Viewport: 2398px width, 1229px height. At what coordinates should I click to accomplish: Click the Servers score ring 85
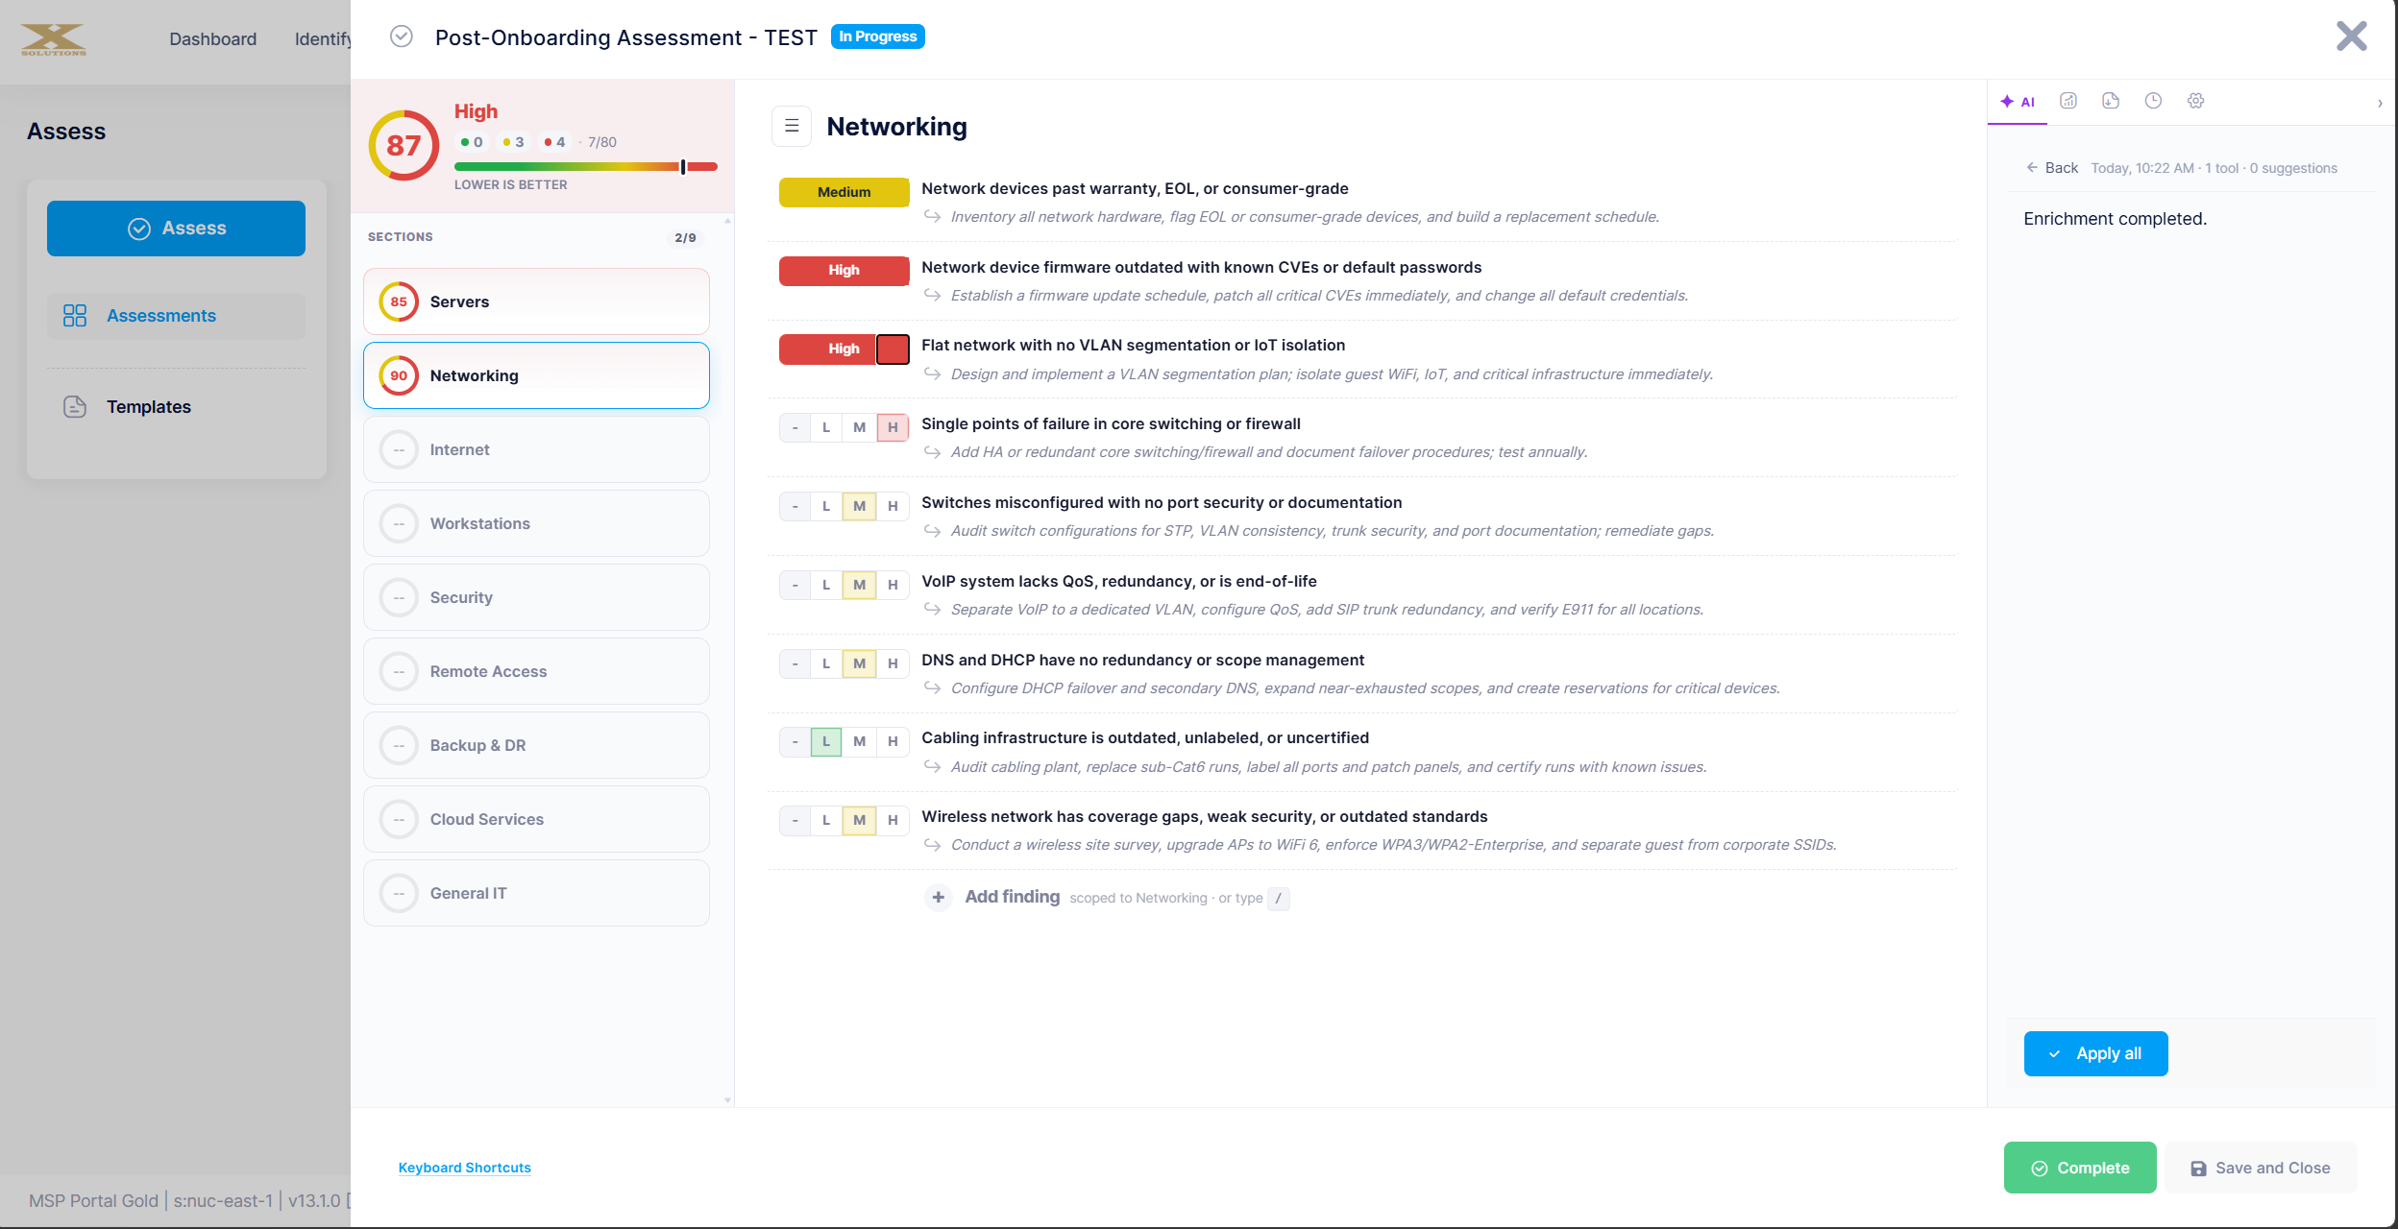click(399, 301)
